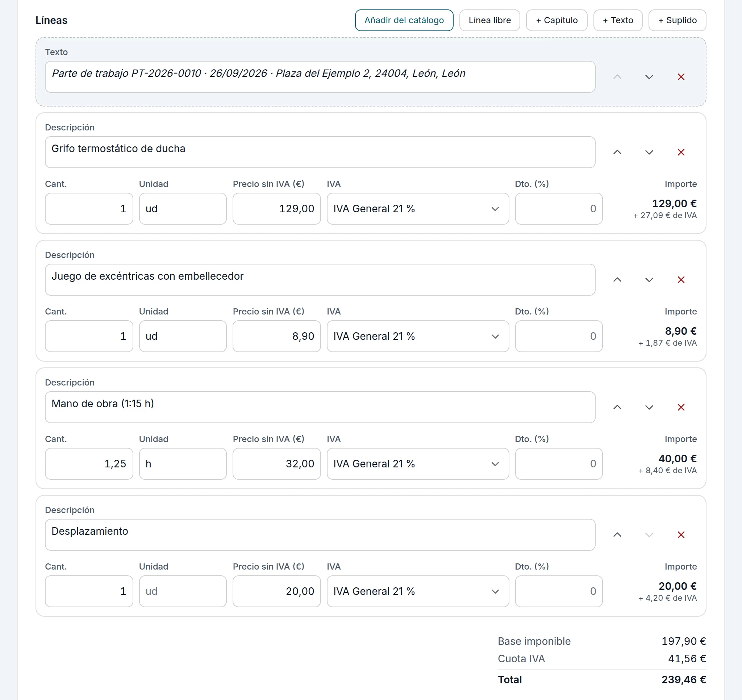Delete the Parte de trabajo text line
The height and width of the screenshot is (700, 742).
pyautogui.click(x=681, y=77)
